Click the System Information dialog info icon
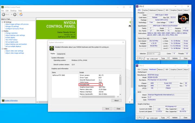The height and width of the screenshot is (123, 195). pos(52,48)
